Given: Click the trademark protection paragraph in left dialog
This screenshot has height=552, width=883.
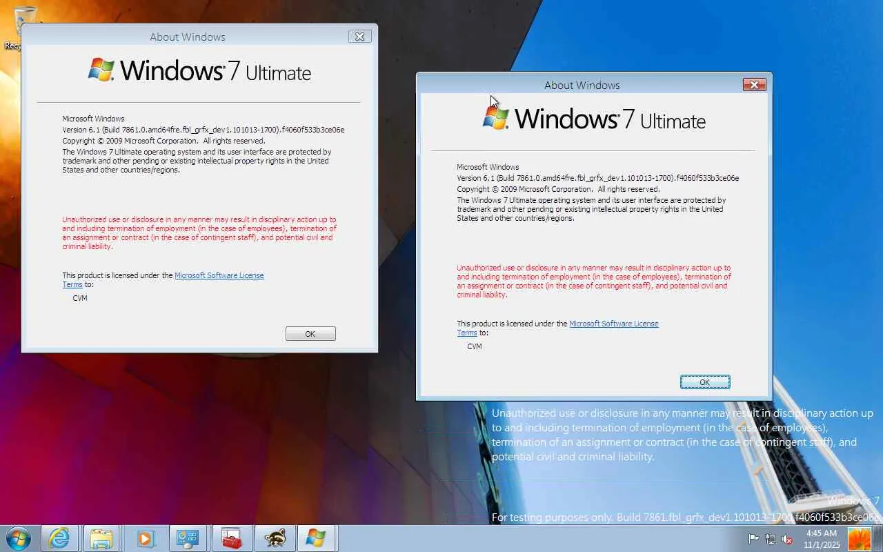Looking at the screenshot, I should pos(197,161).
